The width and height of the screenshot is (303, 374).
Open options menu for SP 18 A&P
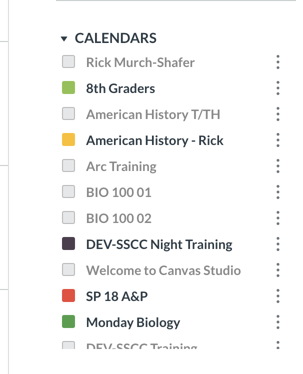277,296
